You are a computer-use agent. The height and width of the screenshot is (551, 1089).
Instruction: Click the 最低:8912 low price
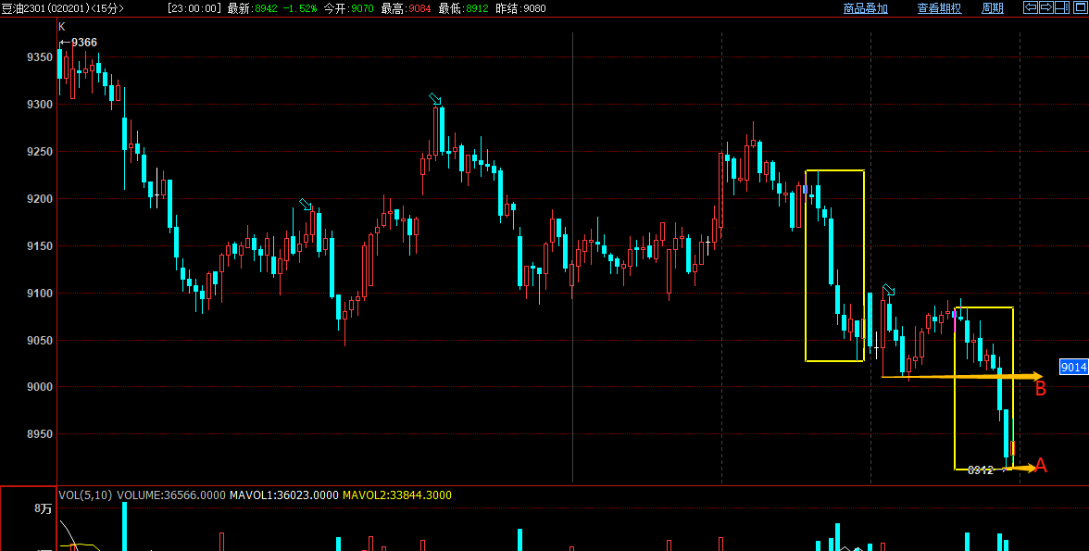(463, 8)
